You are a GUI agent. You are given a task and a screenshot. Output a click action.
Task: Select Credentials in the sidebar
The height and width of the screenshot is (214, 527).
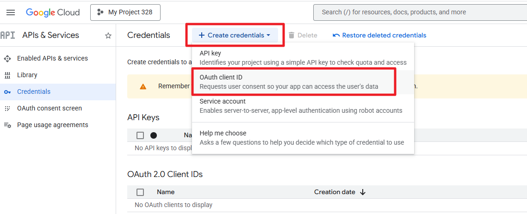coord(58,92)
